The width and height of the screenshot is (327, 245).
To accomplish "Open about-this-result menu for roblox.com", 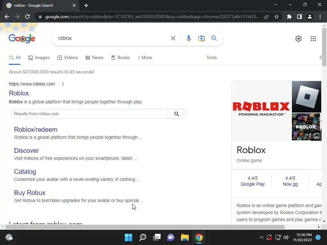I will pos(63,84).
